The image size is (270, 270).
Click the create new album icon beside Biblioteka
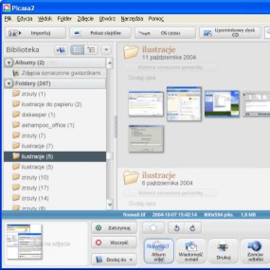pos(61,50)
